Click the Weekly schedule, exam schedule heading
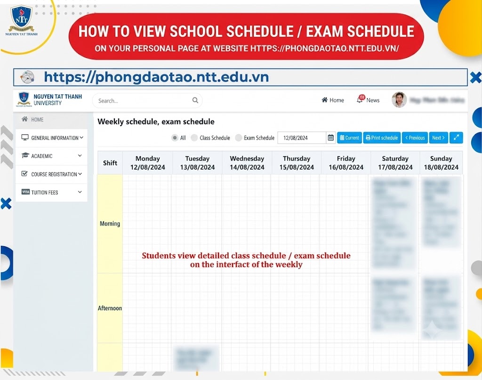 point(156,122)
